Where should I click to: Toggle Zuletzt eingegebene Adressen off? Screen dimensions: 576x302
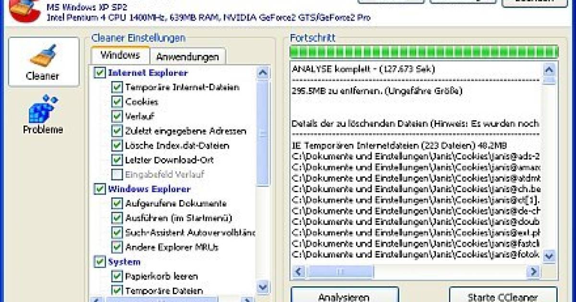117,131
